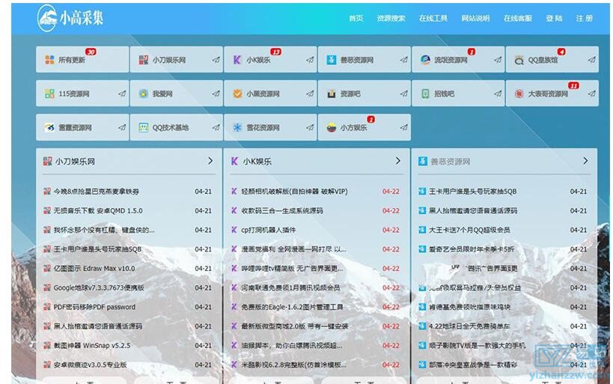
Task: Click the paper plane icon on 小方娱乐 card
Action: click(x=404, y=127)
